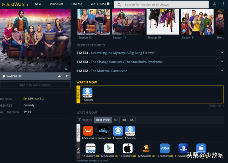The height and width of the screenshot is (163, 228).
Task: Select the 4K quality filter
Action: 132,120
